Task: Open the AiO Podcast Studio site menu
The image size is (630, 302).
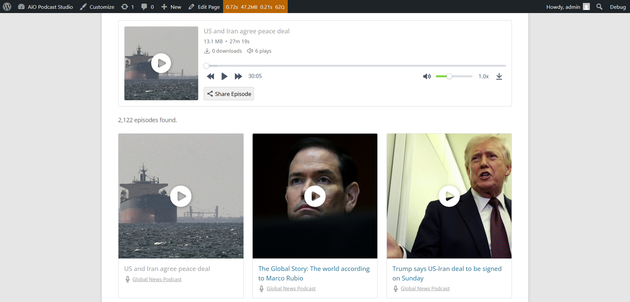Action: coord(46,7)
